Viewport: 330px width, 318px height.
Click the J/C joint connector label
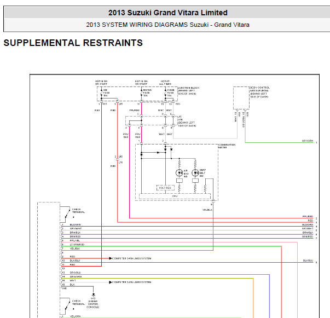(180, 118)
